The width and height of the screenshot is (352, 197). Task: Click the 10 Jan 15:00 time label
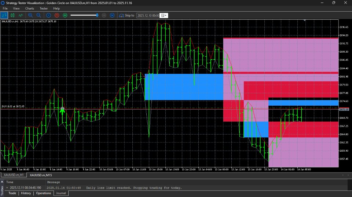155,170
